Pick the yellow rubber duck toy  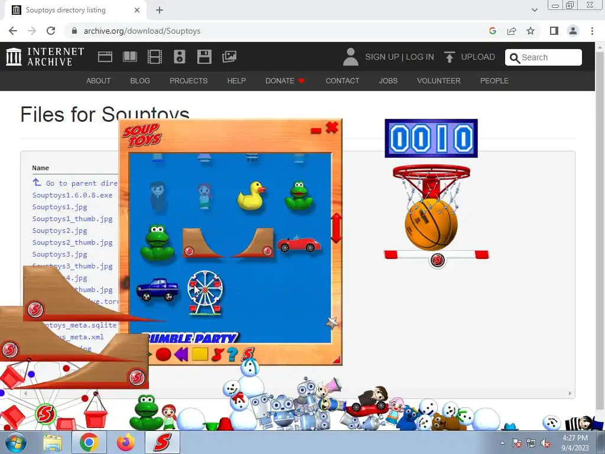click(251, 196)
